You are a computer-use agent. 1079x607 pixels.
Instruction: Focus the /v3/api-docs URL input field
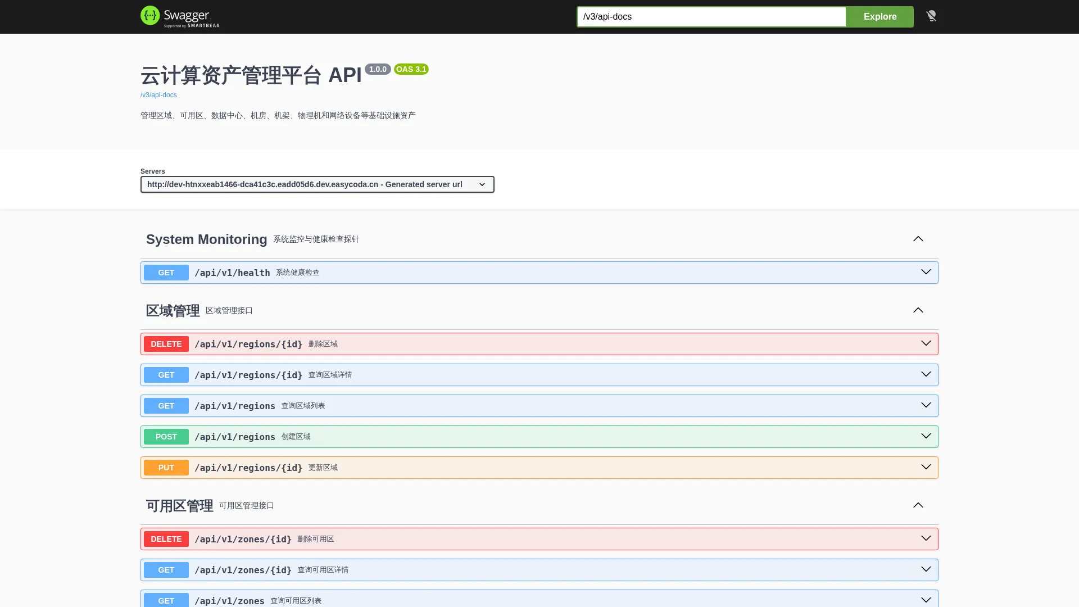pyautogui.click(x=711, y=17)
